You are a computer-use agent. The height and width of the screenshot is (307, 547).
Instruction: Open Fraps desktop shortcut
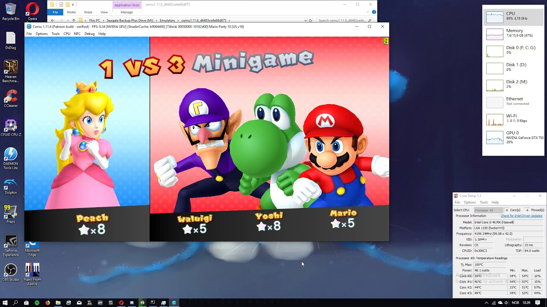click(x=11, y=215)
